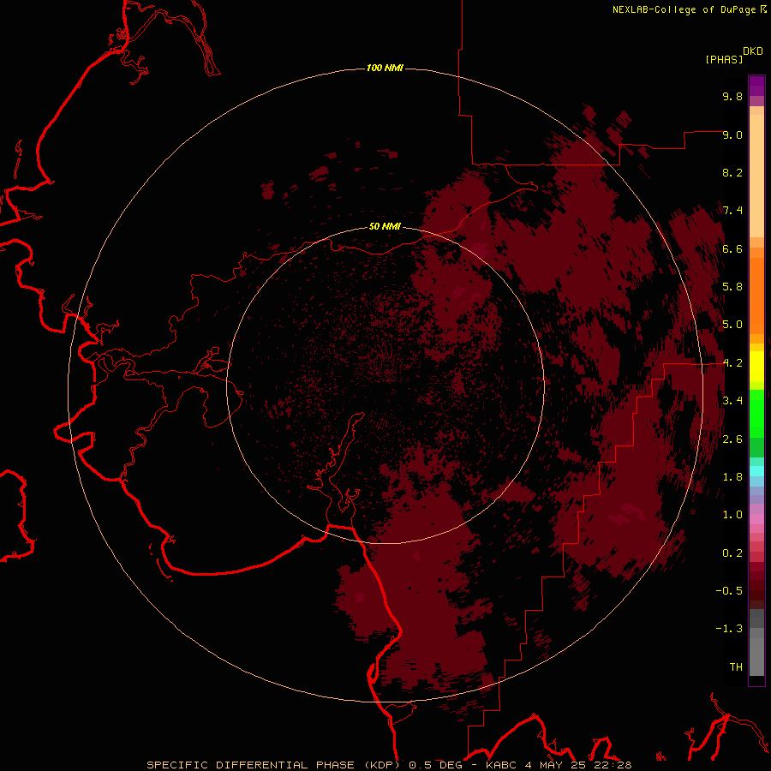Click the 6.6 scale value
Screen dimensions: 771x771
[732, 248]
